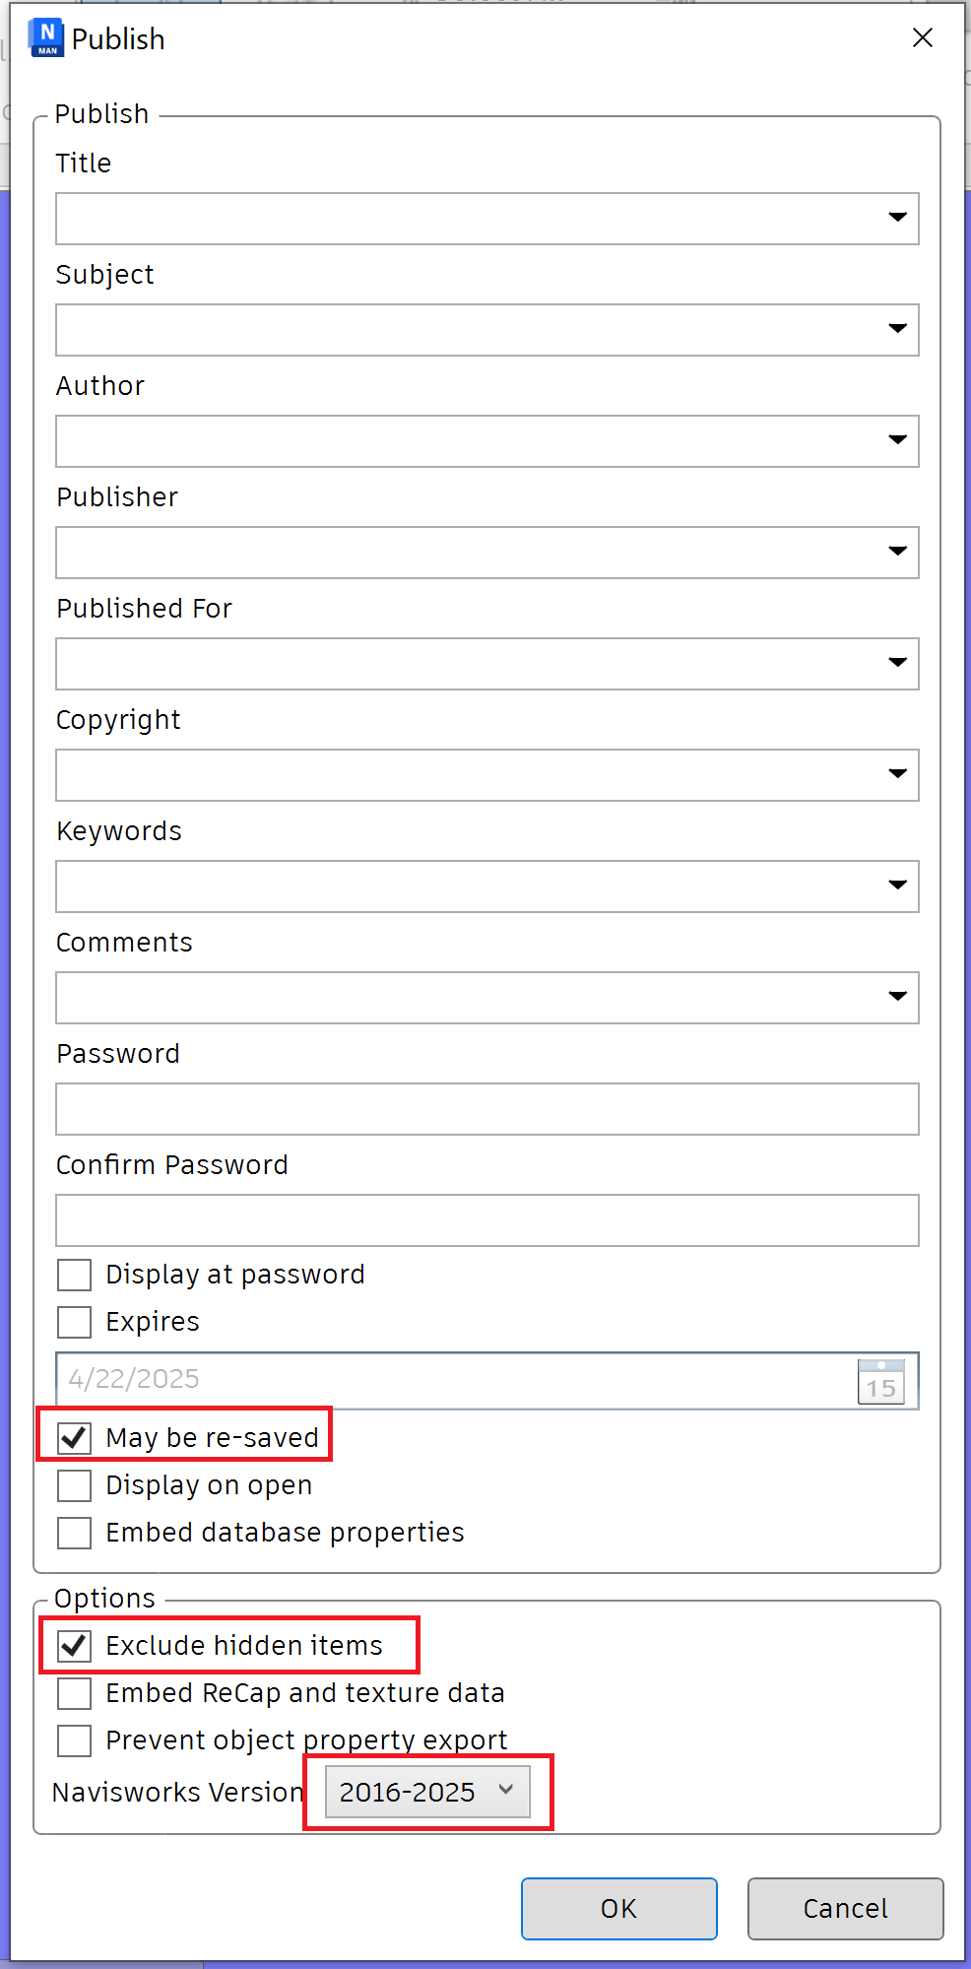The width and height of the screenshot is (971, 1969).
Task: Open the calendar date picker icon
Action: click(x=880, y=1381)
